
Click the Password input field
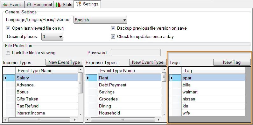[136, 53]
